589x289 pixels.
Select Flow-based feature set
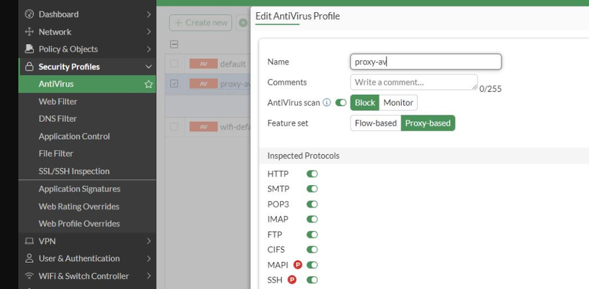pyautogui.click(x=376, y=123)
